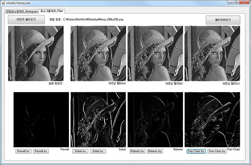Click the Frei-Chen hx button
Screen dimensions: 251x165
tap(196, 151)
